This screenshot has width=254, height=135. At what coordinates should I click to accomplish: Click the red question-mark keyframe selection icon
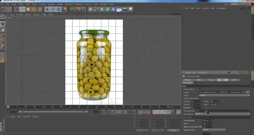point(149,112)
